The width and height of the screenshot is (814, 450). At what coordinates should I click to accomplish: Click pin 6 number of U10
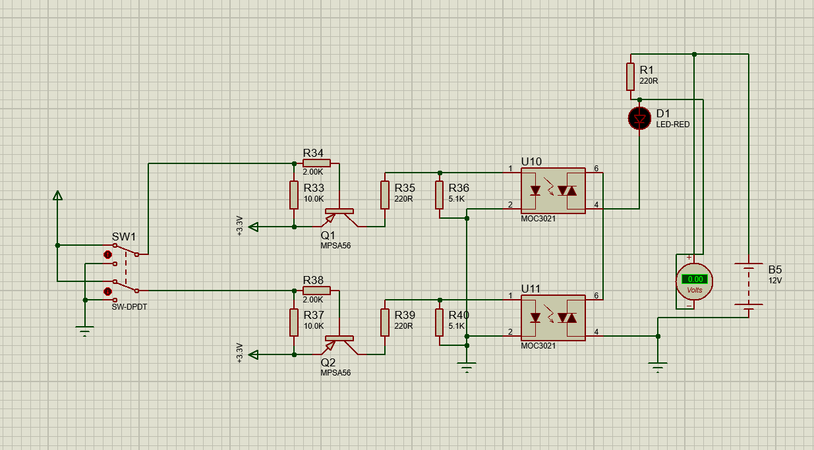[596, 169]
